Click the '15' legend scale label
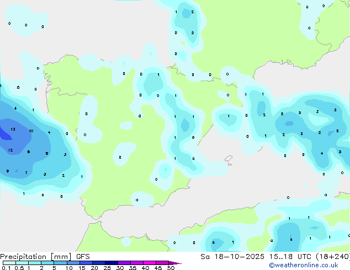This screenshot has width=350, height=270. [82, 268]
